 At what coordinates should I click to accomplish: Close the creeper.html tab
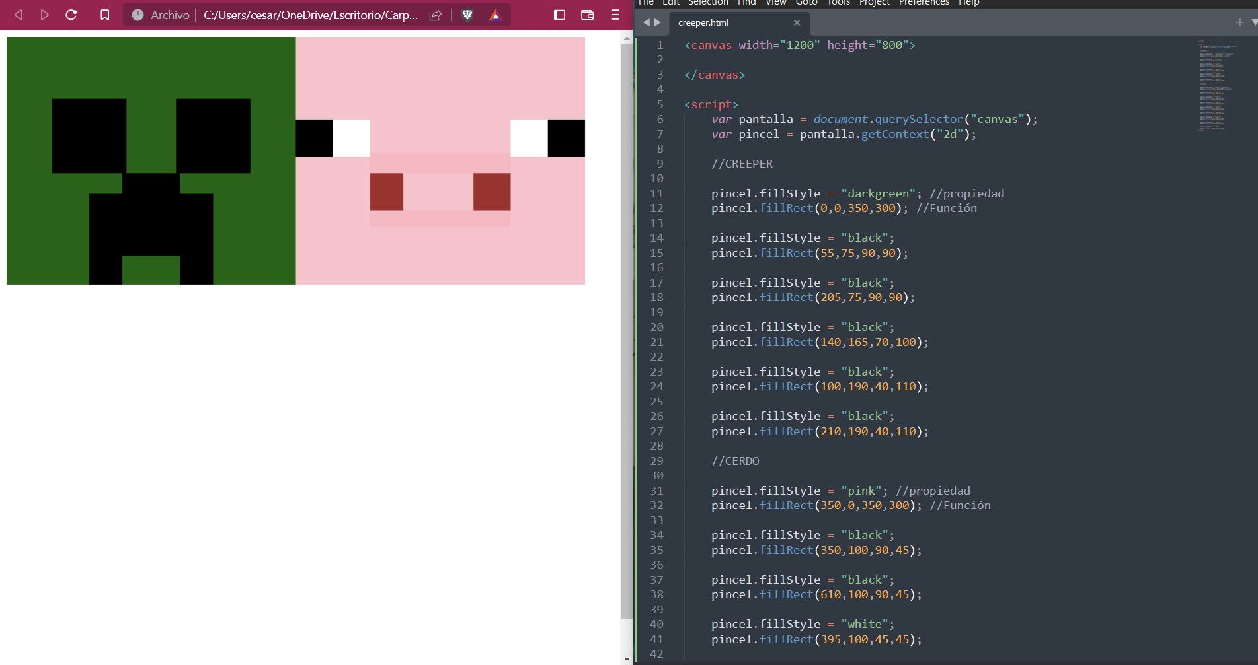click(x=797, y=22)
